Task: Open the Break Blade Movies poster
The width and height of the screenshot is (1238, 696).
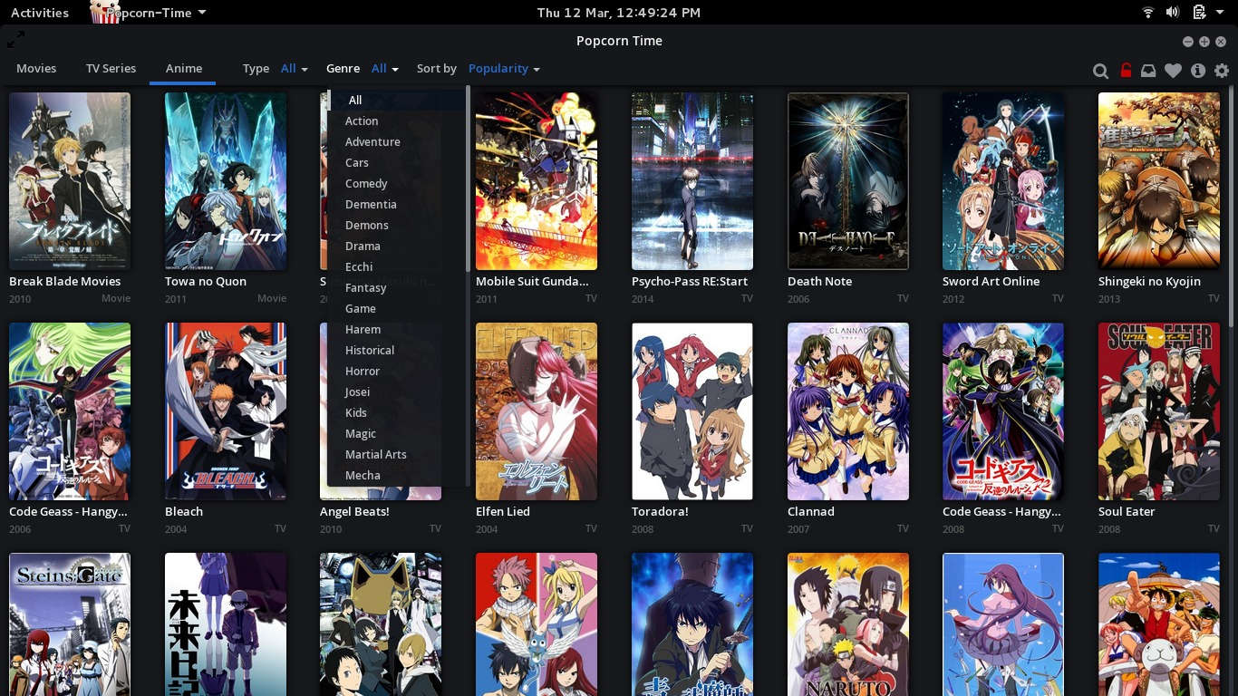Action: [70, 181]
